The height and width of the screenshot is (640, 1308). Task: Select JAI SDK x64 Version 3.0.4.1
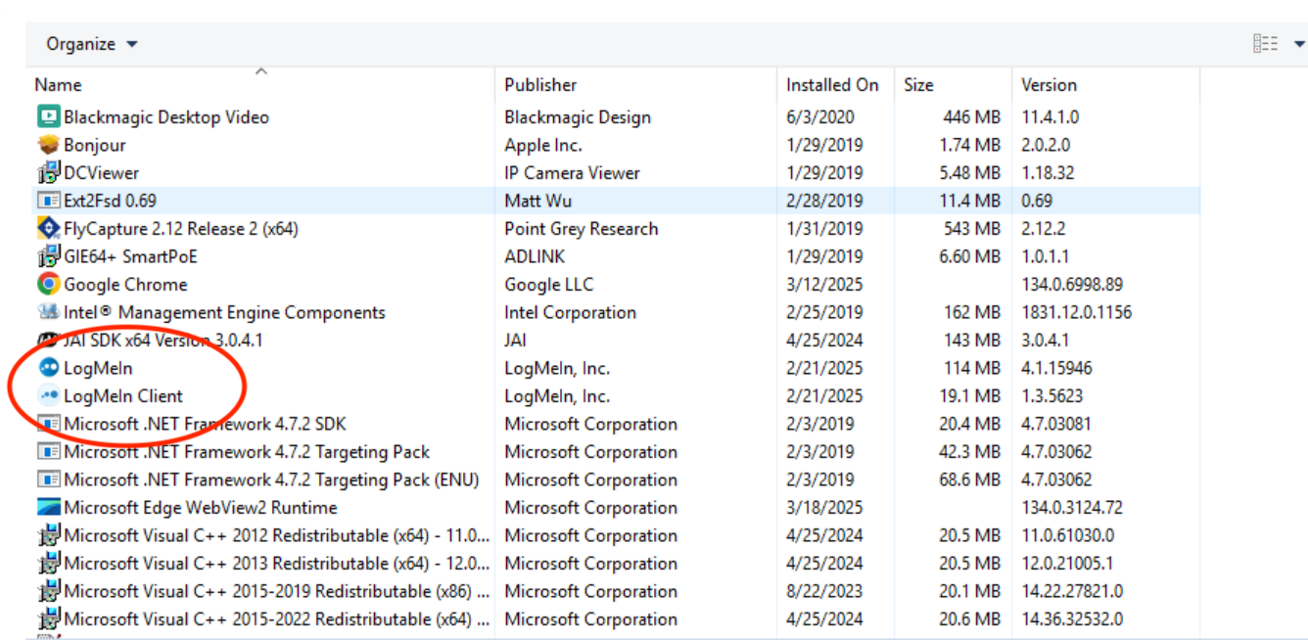coord(163,341)
